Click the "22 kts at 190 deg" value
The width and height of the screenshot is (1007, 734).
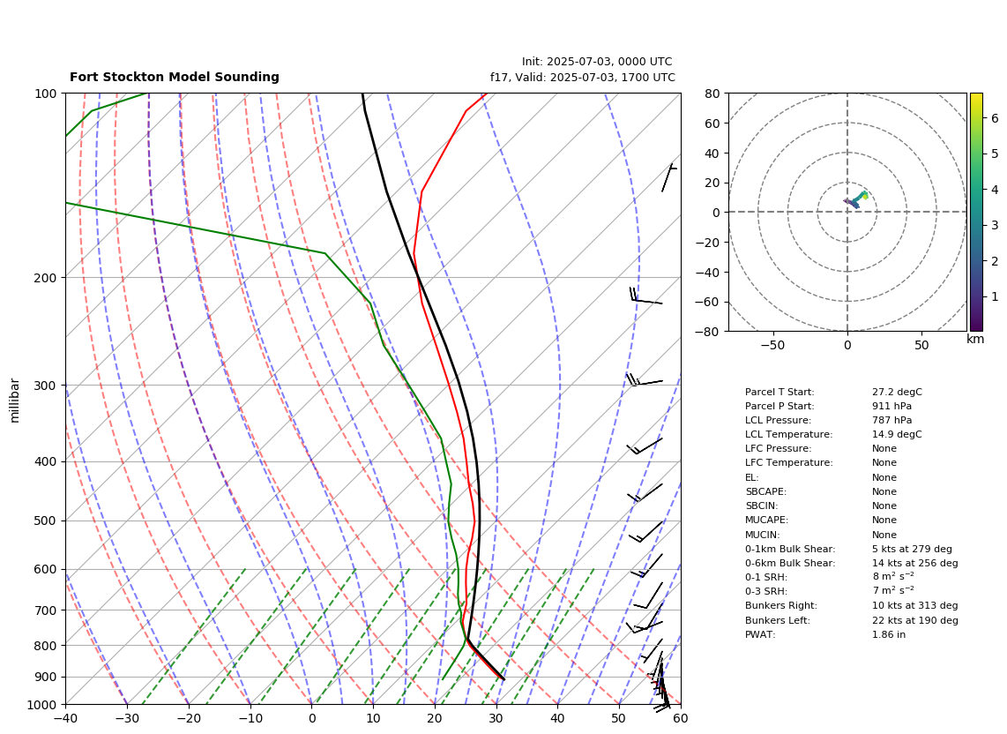915,621
